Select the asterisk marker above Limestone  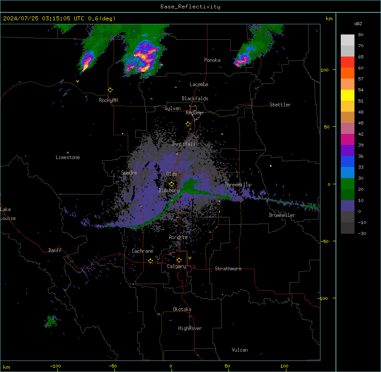[68, 153]
